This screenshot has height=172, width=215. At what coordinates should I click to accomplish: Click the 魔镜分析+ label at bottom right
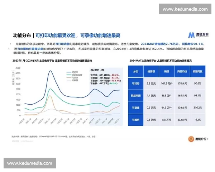coord(201,139)
